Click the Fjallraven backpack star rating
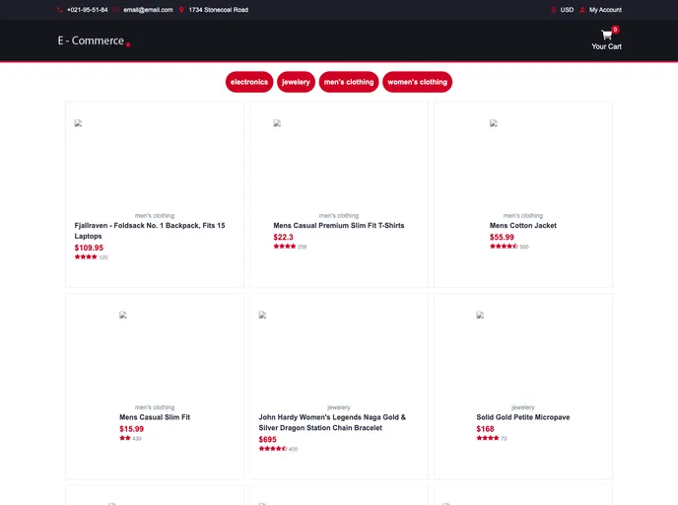678x505 pixels. pyautogui.click(x=86, y=256)
